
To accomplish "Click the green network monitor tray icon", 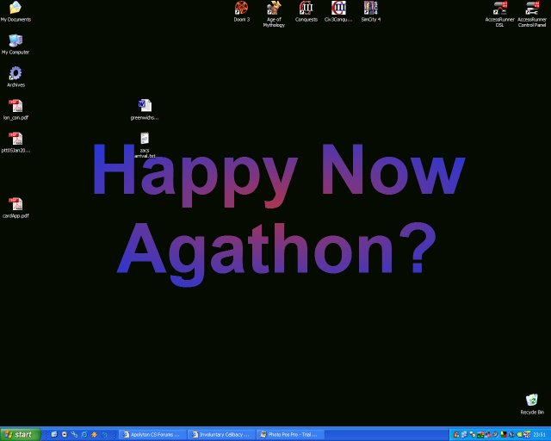I will coord(480,435).
